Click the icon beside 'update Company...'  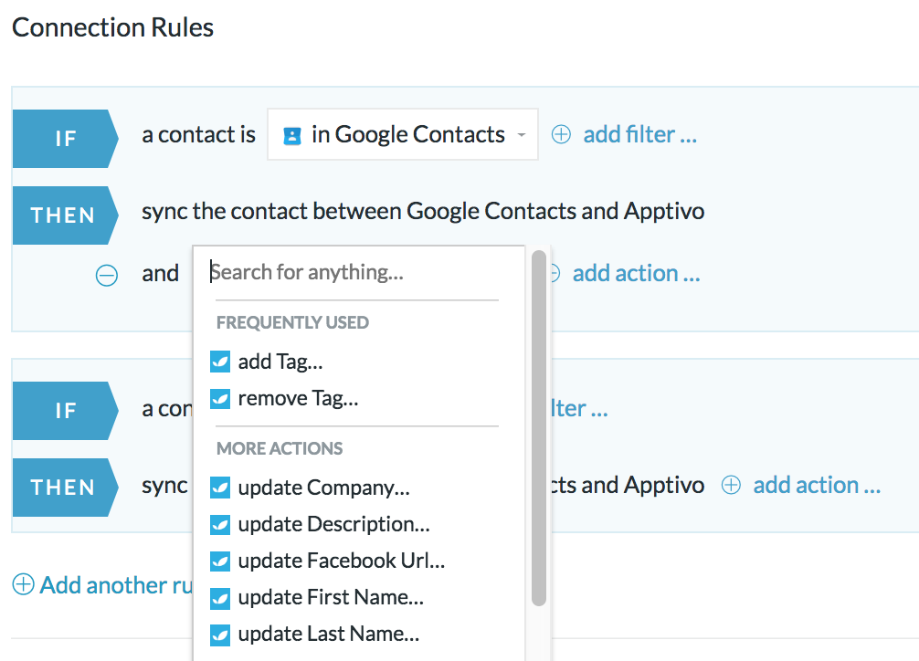tap(220, 487)
